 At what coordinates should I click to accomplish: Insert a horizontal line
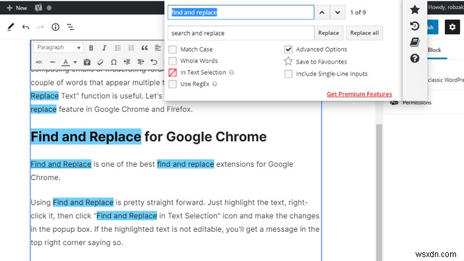click(52, 62)
